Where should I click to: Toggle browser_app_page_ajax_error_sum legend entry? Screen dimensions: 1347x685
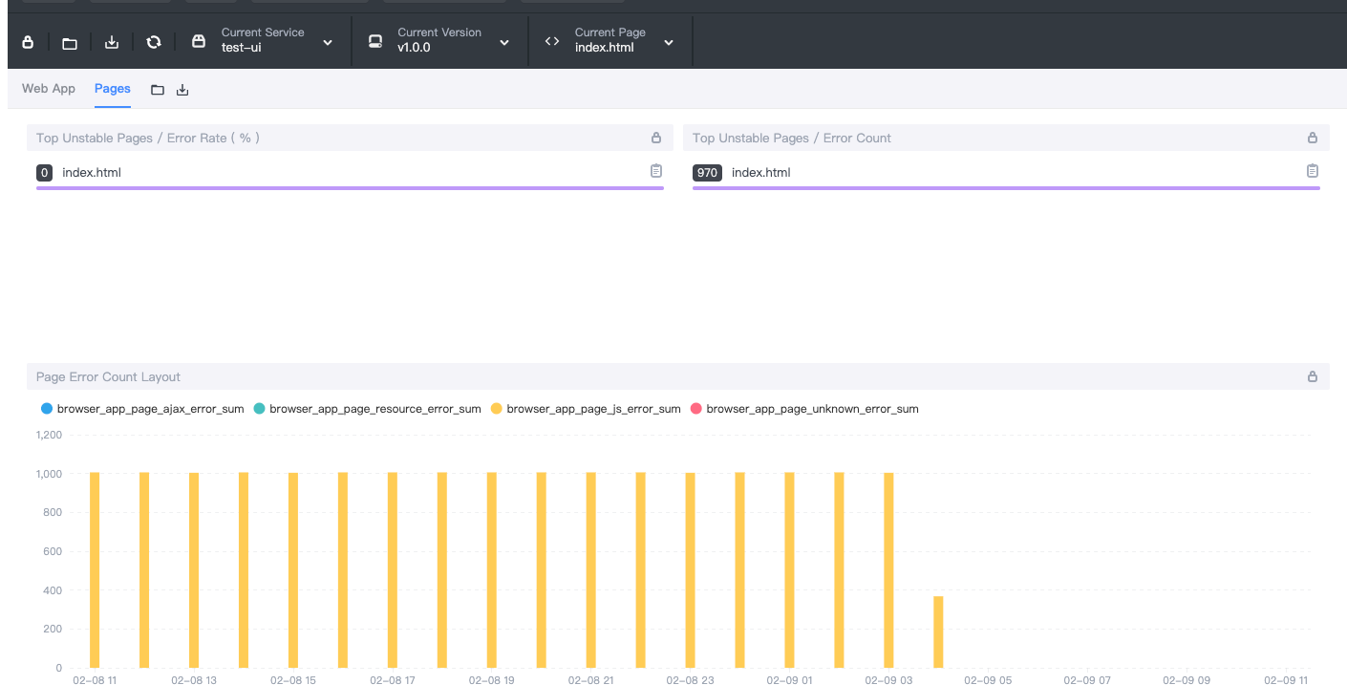pos(150,409)
